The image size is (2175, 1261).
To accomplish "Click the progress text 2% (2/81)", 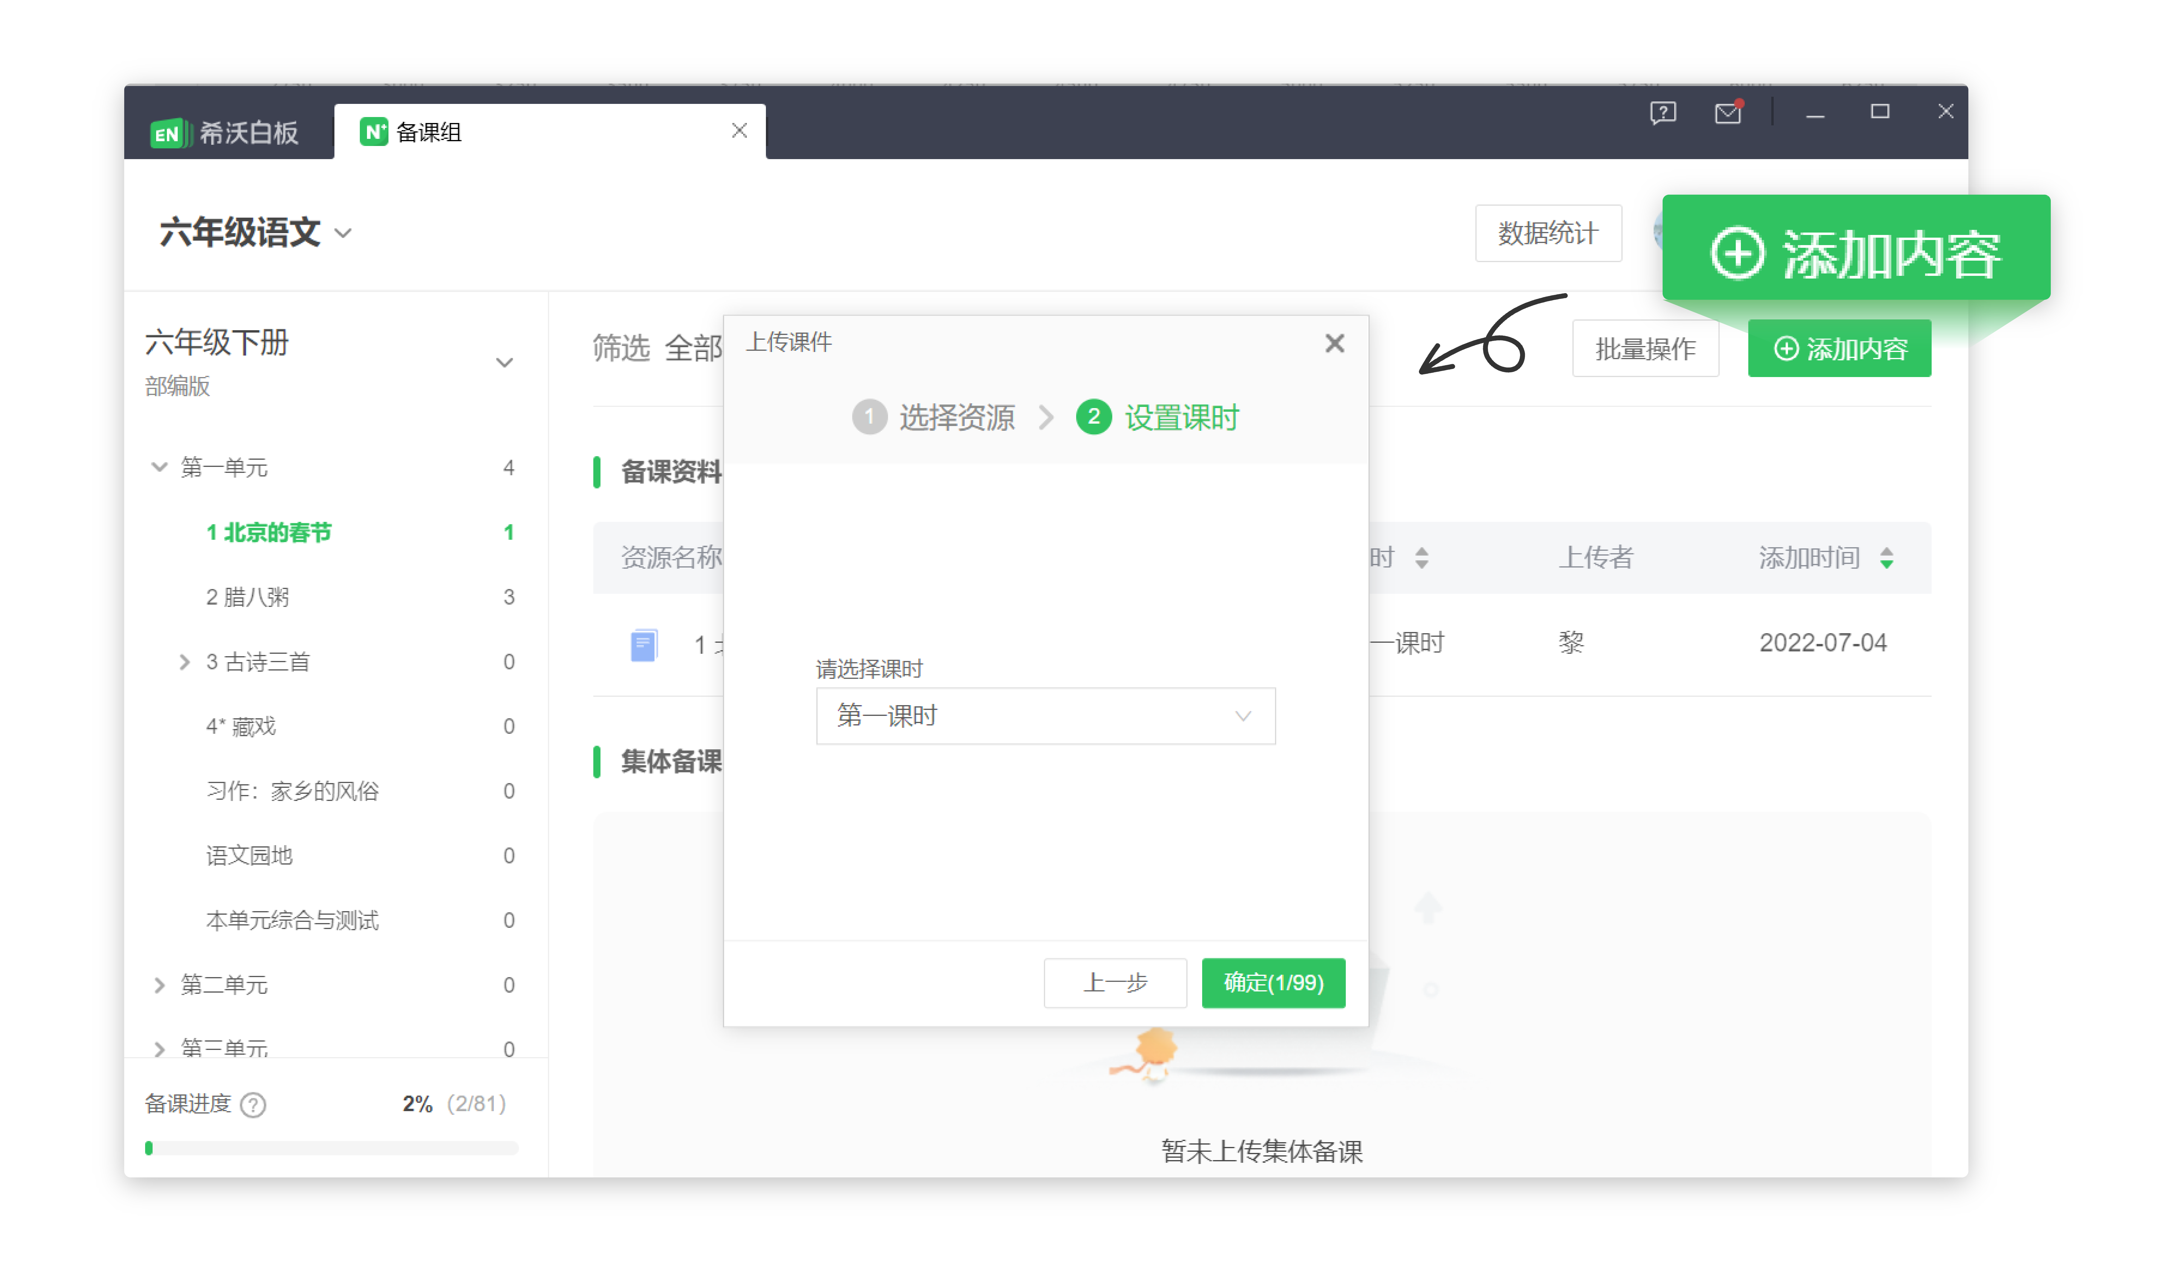I will (x=454, y=1104).
